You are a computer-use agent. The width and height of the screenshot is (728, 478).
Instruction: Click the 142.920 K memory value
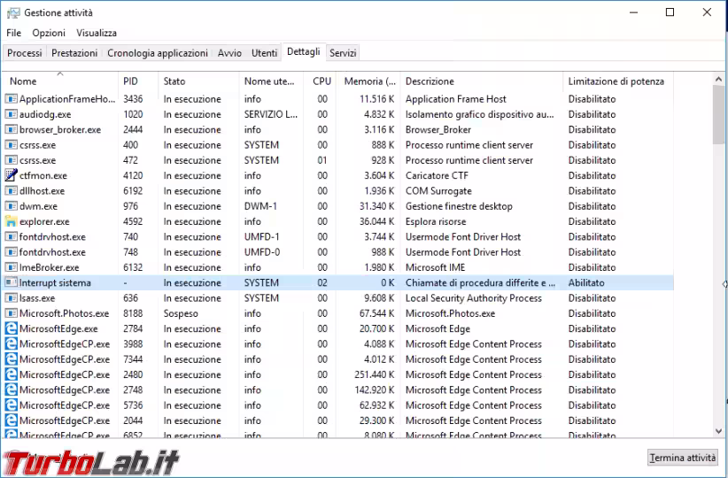point(375,389)
